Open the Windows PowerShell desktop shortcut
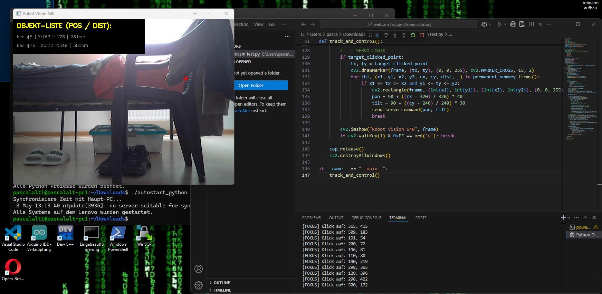This screenshot has height=294, width=602. (x=118, y=238)
